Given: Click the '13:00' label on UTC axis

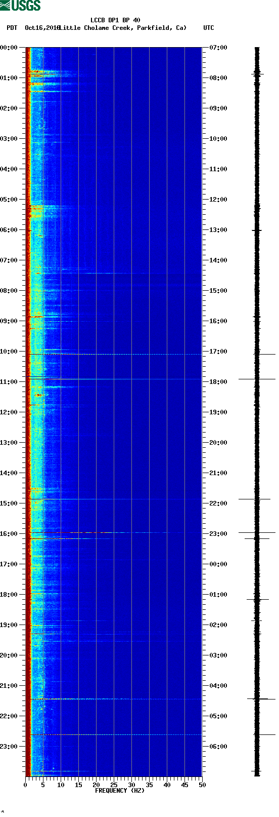Looking at the screenshot, I should click(218, 230).
